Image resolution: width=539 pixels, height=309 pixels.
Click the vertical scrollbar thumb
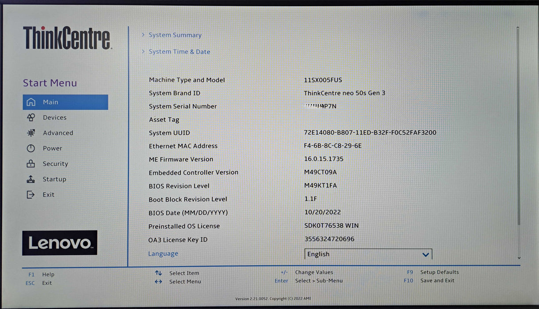click(518, 128)
